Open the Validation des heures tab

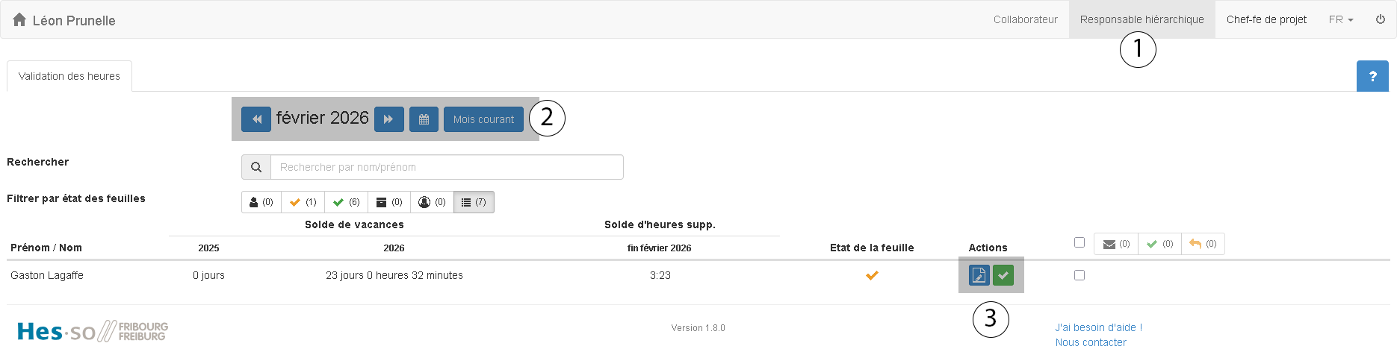point(69,76)
